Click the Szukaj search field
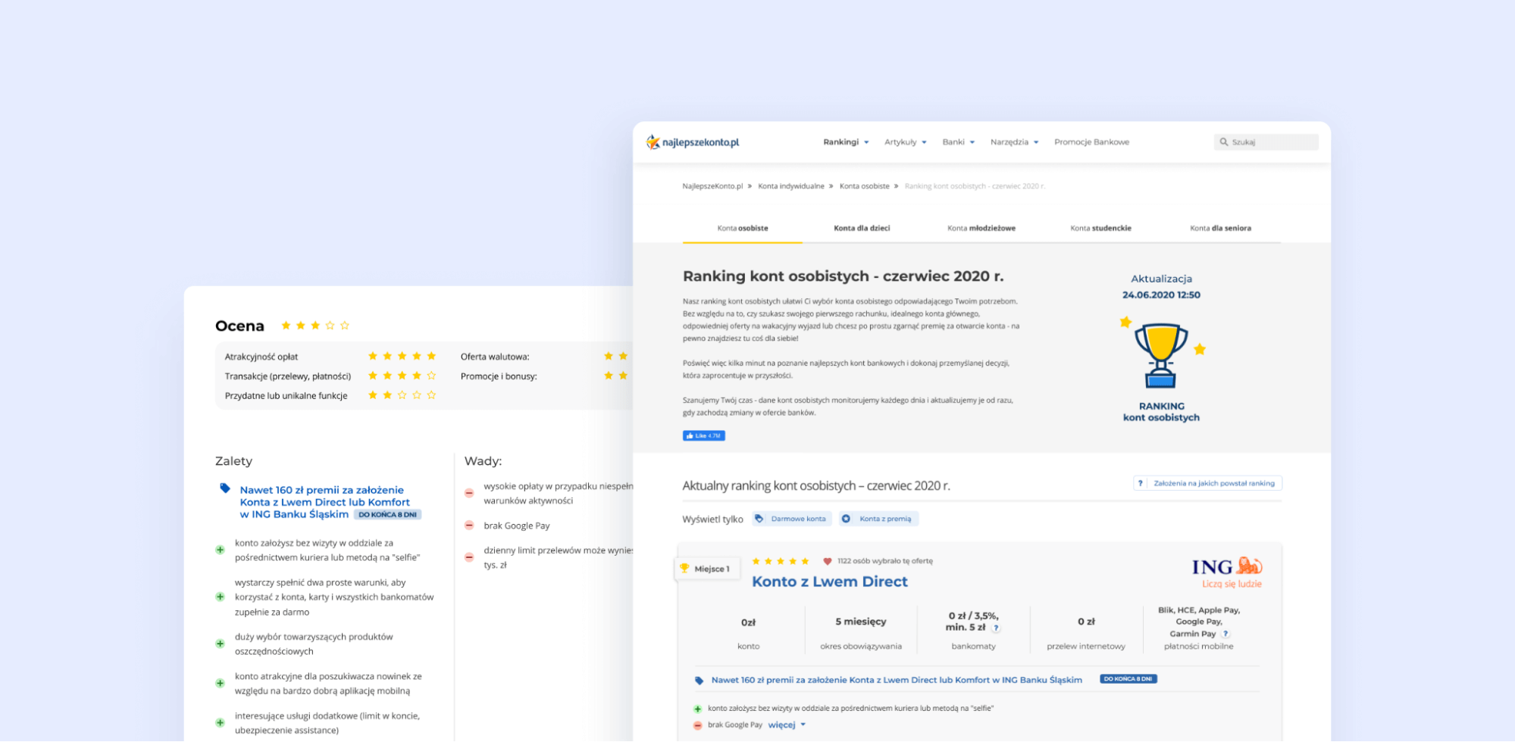 (1266, 142)
